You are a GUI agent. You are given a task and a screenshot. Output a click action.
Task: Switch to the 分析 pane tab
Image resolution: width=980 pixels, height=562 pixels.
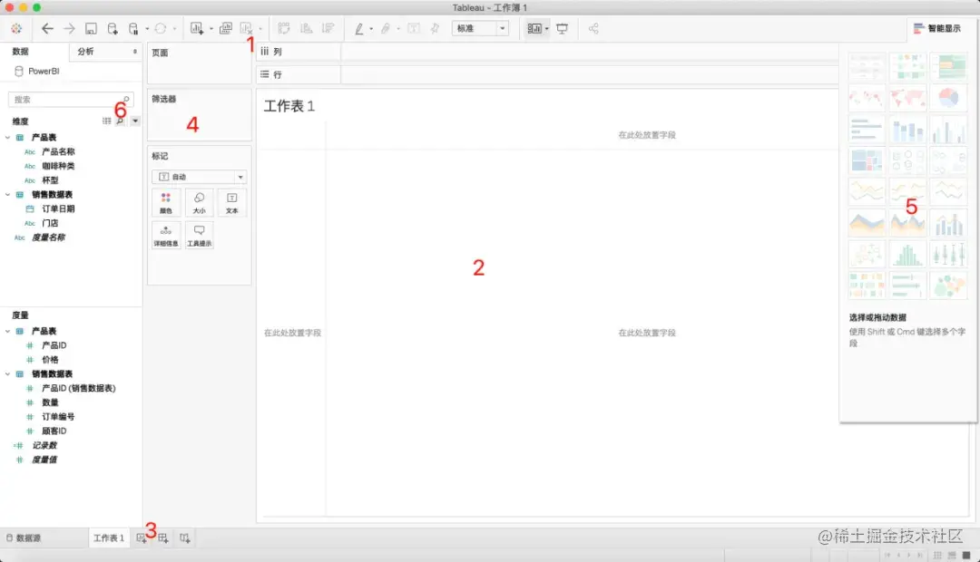pos(85,51)
